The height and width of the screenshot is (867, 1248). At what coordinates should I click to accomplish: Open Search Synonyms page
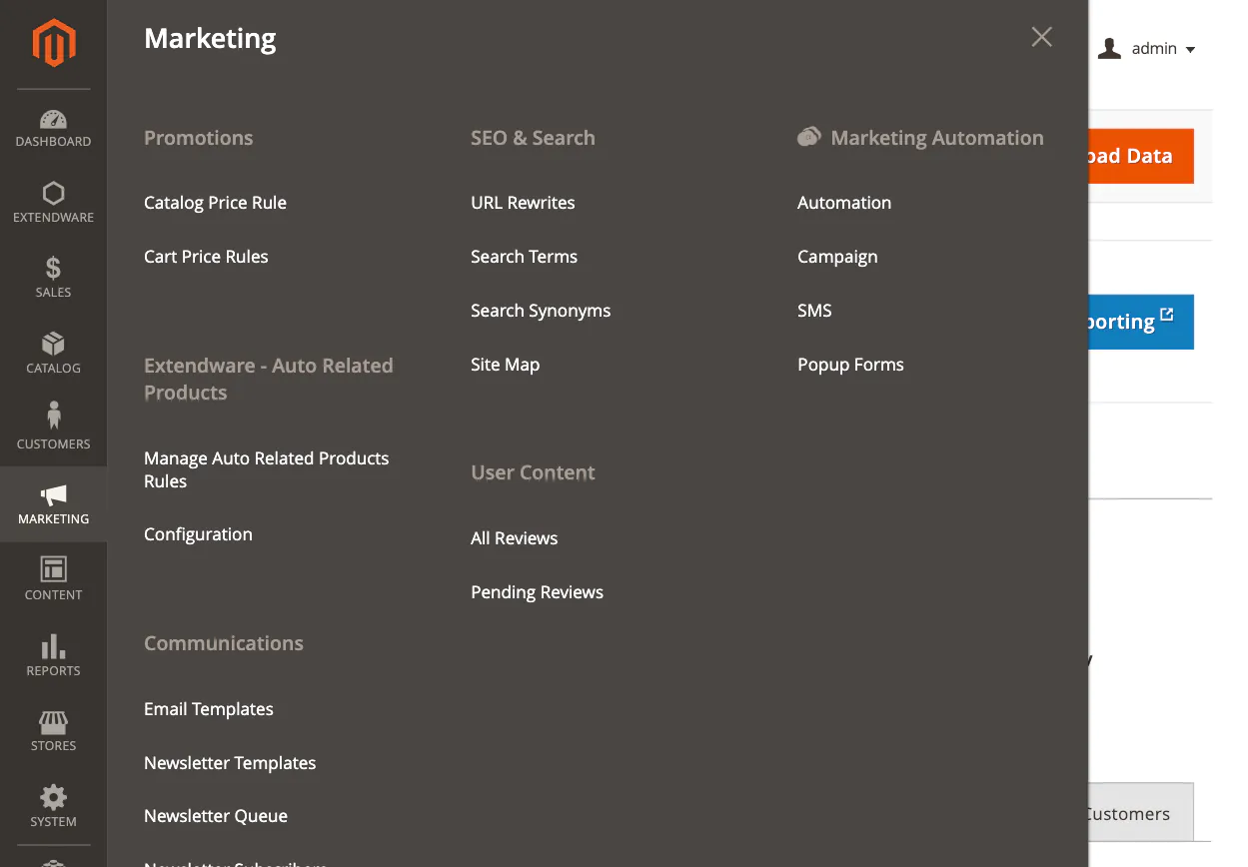click(541, 311)
